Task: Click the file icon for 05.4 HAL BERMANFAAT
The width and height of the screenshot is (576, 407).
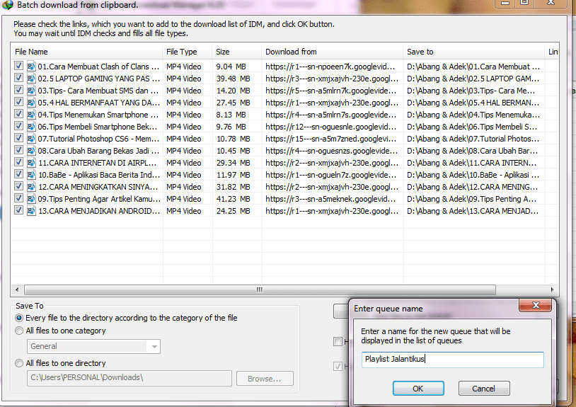Action: tap(31, 103)
